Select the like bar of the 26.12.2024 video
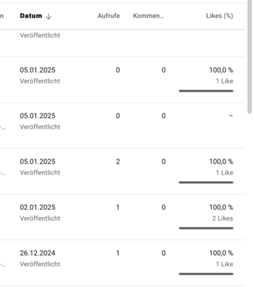 pyautogui.click(x=206, y=274)
